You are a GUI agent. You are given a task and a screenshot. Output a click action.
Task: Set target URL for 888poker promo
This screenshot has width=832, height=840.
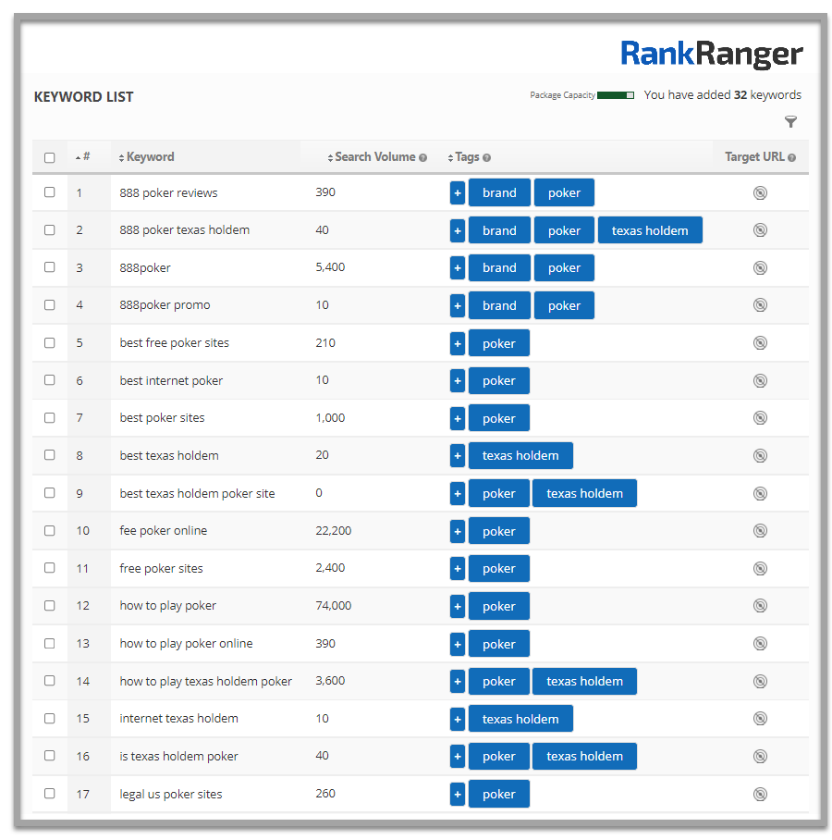(760, 305)
